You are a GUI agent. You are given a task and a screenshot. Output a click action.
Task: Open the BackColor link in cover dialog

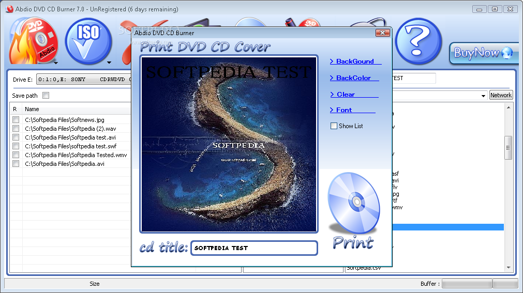[x=354, y=78]
